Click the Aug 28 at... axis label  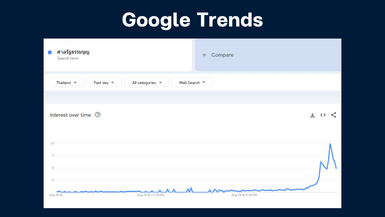(x=57, y=195)
